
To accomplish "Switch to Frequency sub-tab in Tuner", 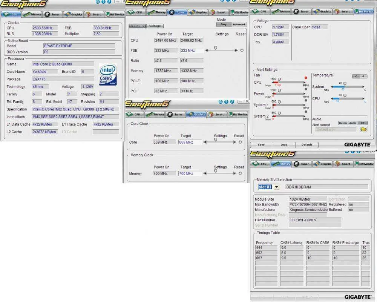I will [137, 26].
